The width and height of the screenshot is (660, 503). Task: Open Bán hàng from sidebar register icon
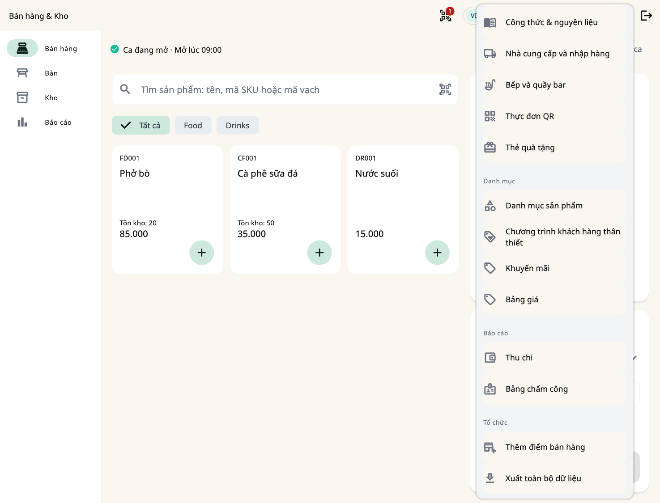22,48
